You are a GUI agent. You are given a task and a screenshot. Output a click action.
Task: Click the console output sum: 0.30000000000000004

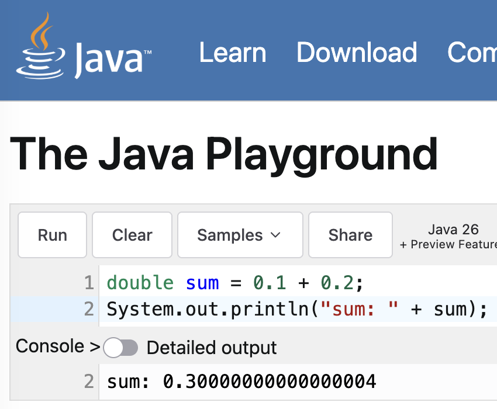241,381
